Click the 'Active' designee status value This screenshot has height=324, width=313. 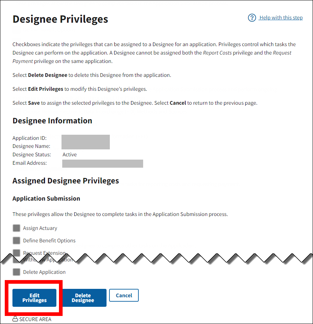[x=70, y=154]
